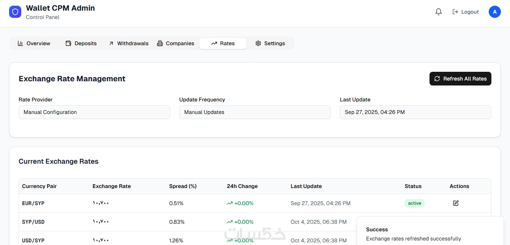
Task: Switch to the Overview tab
Action: click(x=34, y=43)
